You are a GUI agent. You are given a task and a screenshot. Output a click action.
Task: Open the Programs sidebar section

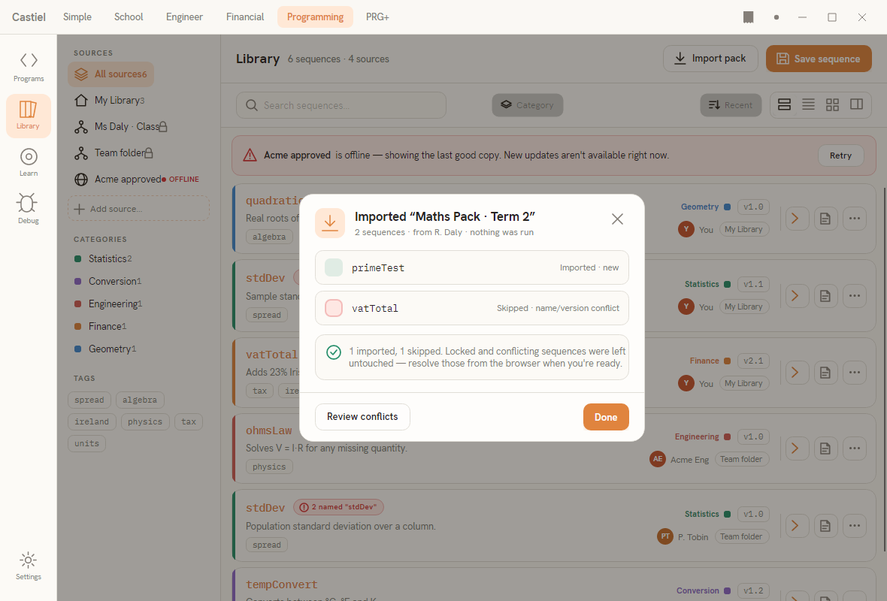click(x=29, y=68)
